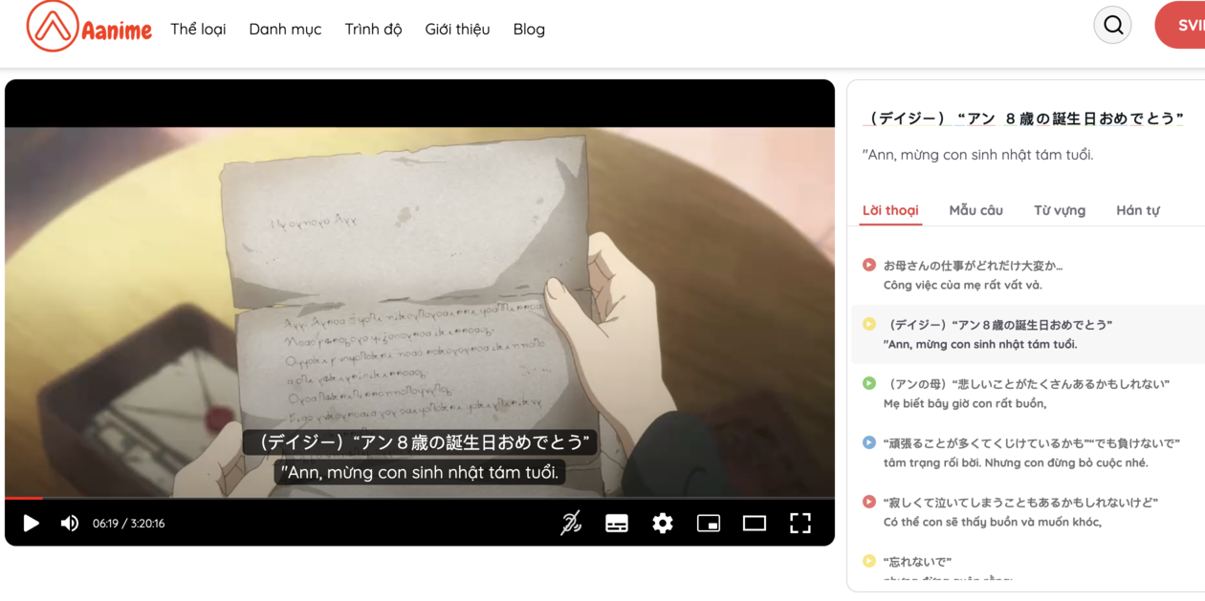This screenshot has height=601, width=1205.
Task: Switch to theater mode view
Action: [x=755, y=523]
